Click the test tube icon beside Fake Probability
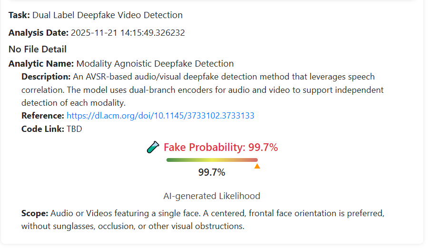Screen dimensions: 429x249 coord(153,148)
